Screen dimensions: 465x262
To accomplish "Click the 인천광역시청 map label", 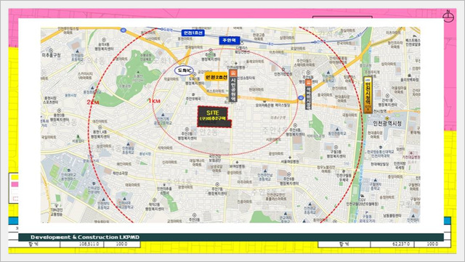I will (387, 123).
